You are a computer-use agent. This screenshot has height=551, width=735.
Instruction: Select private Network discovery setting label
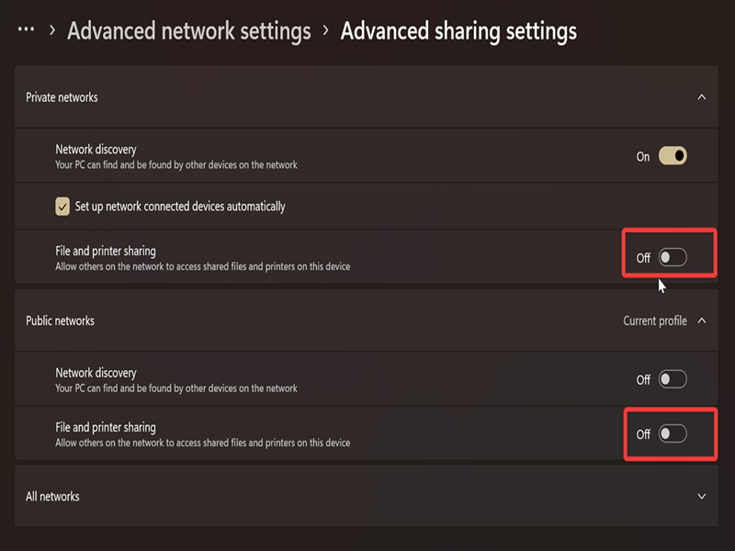(96, 150)
